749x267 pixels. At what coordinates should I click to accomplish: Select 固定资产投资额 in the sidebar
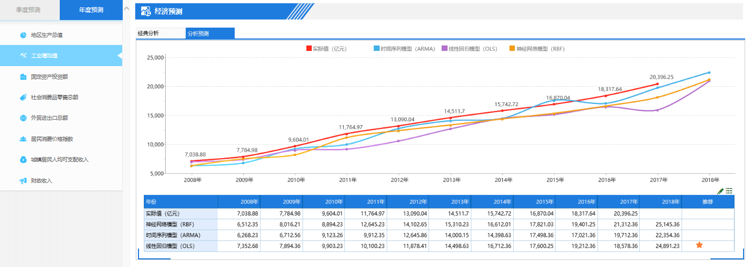(x=61, y=77)
